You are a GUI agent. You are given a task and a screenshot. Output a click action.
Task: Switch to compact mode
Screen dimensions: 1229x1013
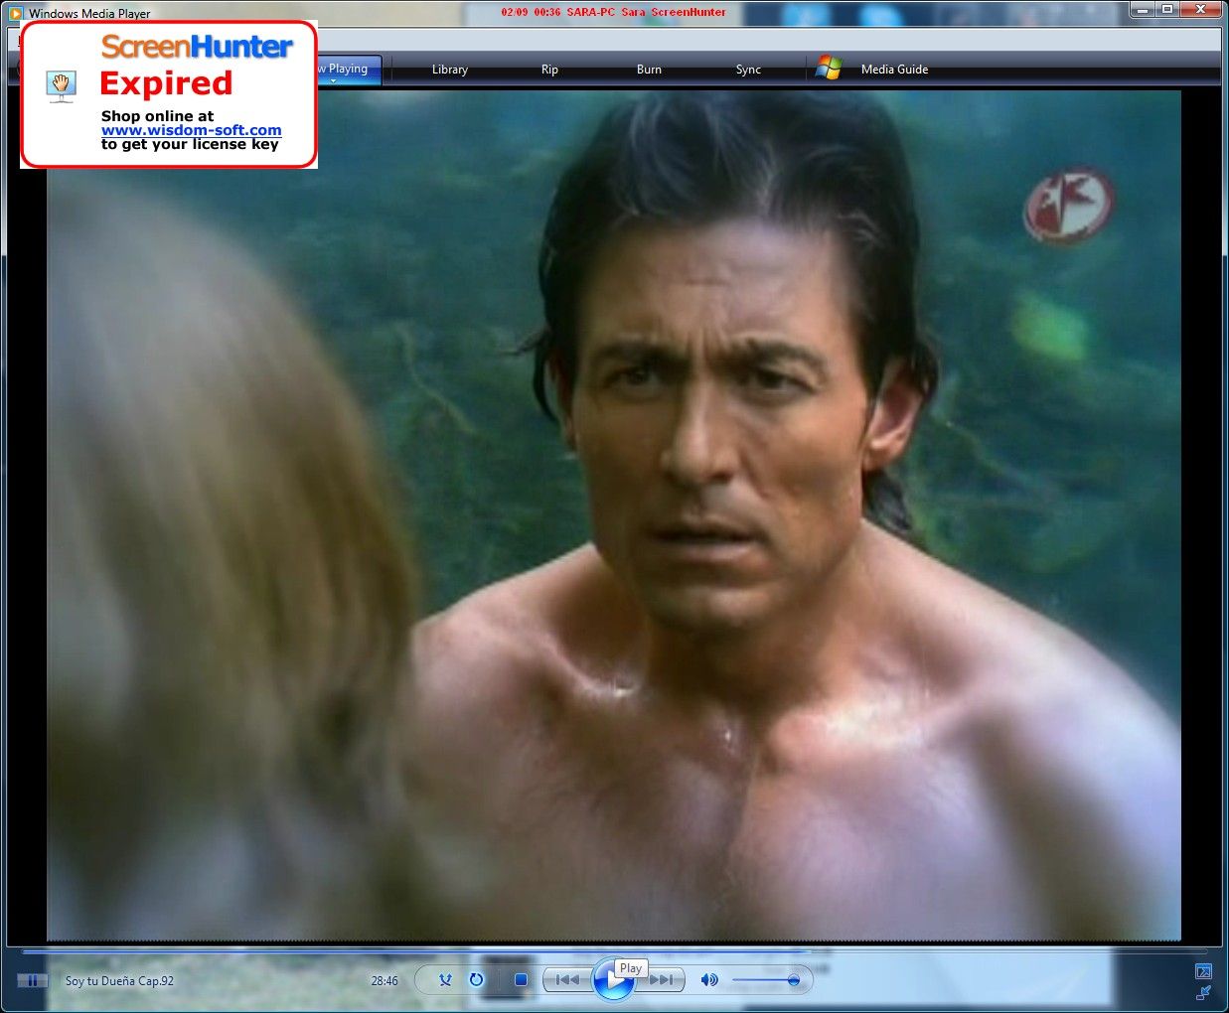pyautogui.click(x=1203, y=991)
